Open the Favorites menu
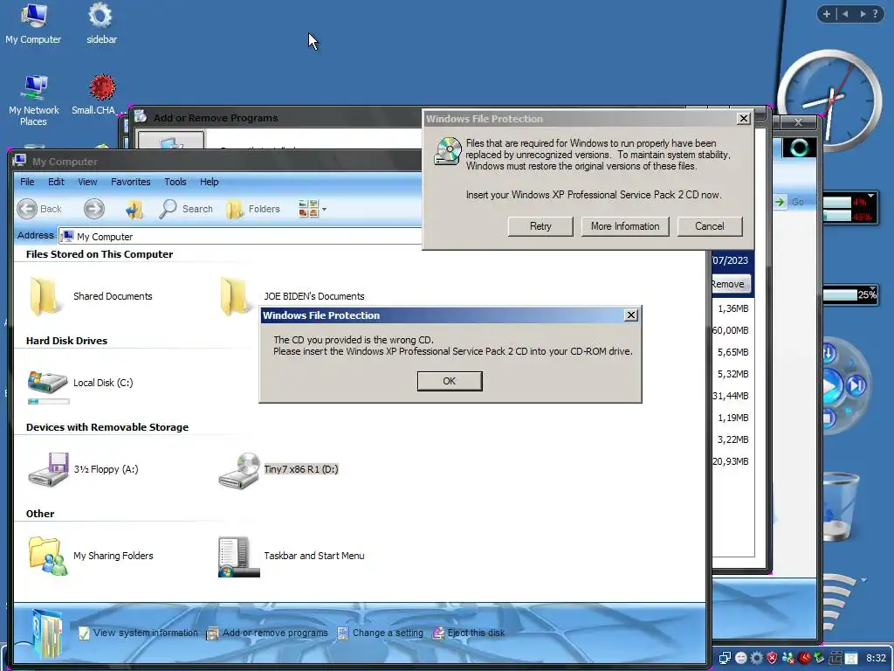The width and height of the screenshot is (894, 671). tap(131, 182)
